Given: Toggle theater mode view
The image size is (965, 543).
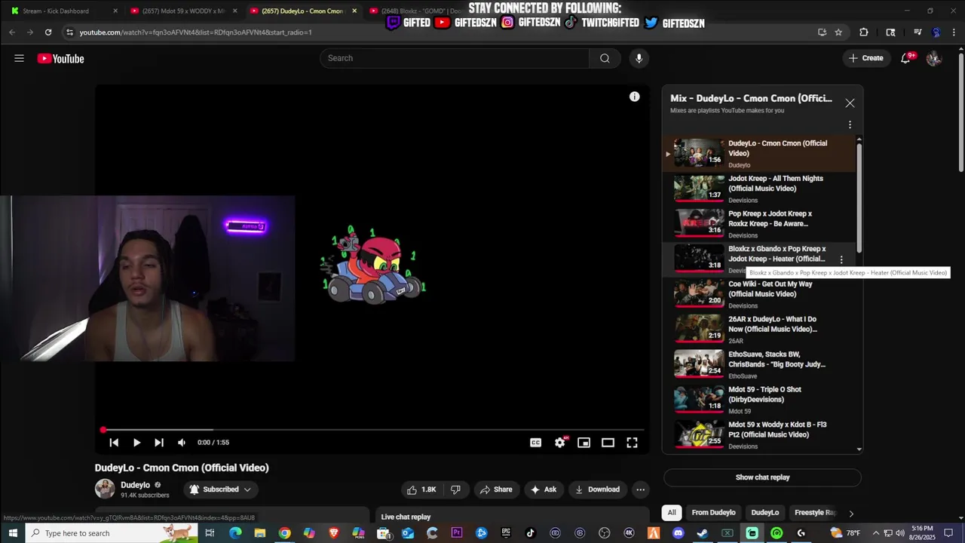Looking at the screenshot, I should click(x=608, y=443).
